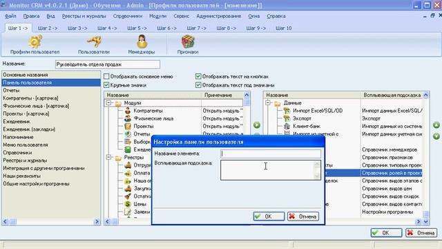Open the Пользователи toolbar icon
The height and width of the screenshot is (249, 442).
coord(94,41)
